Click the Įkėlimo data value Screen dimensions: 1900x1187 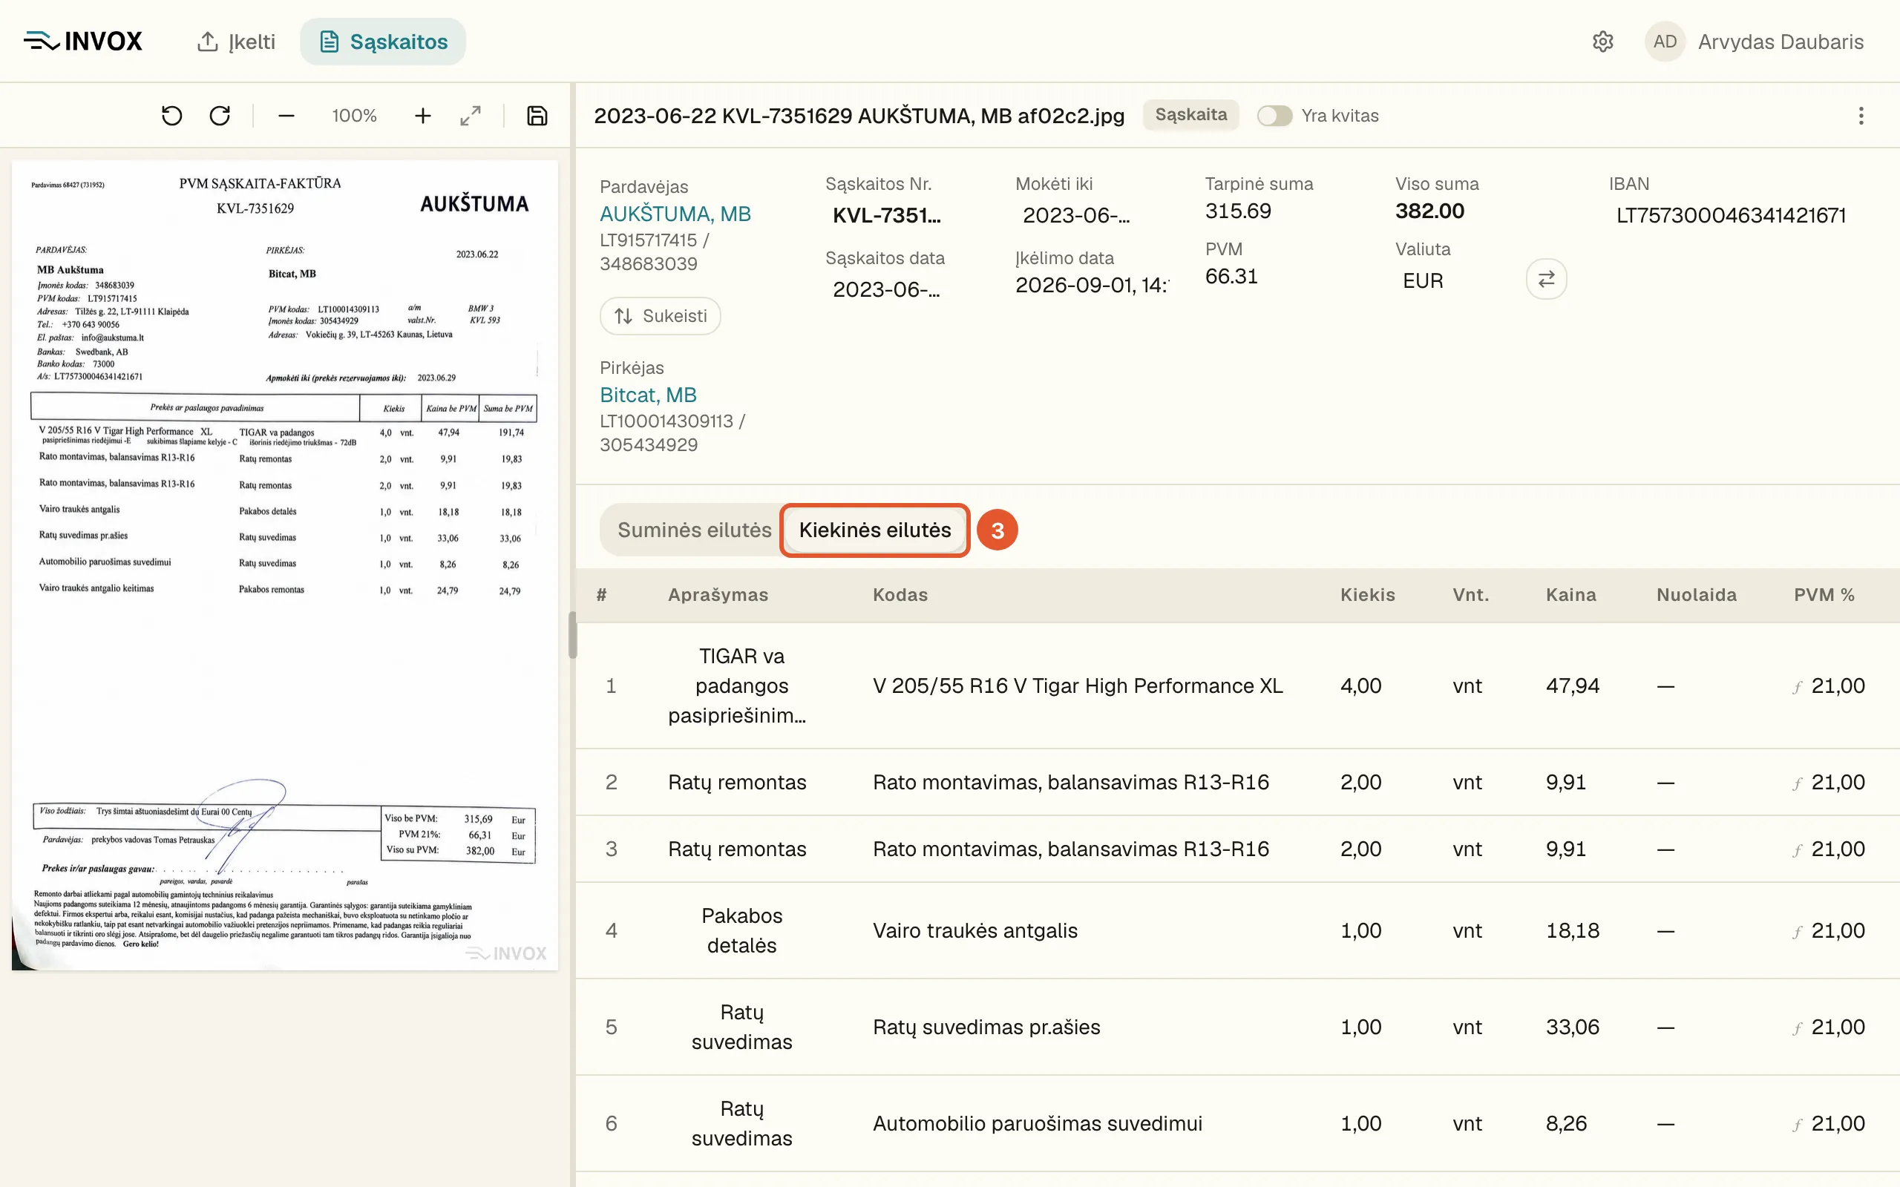coord(1091,285)
